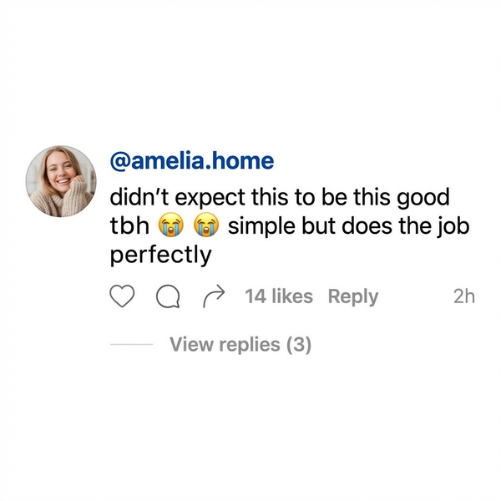
Task: Click the 2h timestamp
Action: point(463,296)
